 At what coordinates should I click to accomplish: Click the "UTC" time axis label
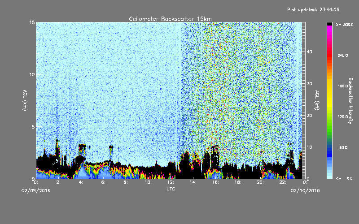tap(171, 189)
